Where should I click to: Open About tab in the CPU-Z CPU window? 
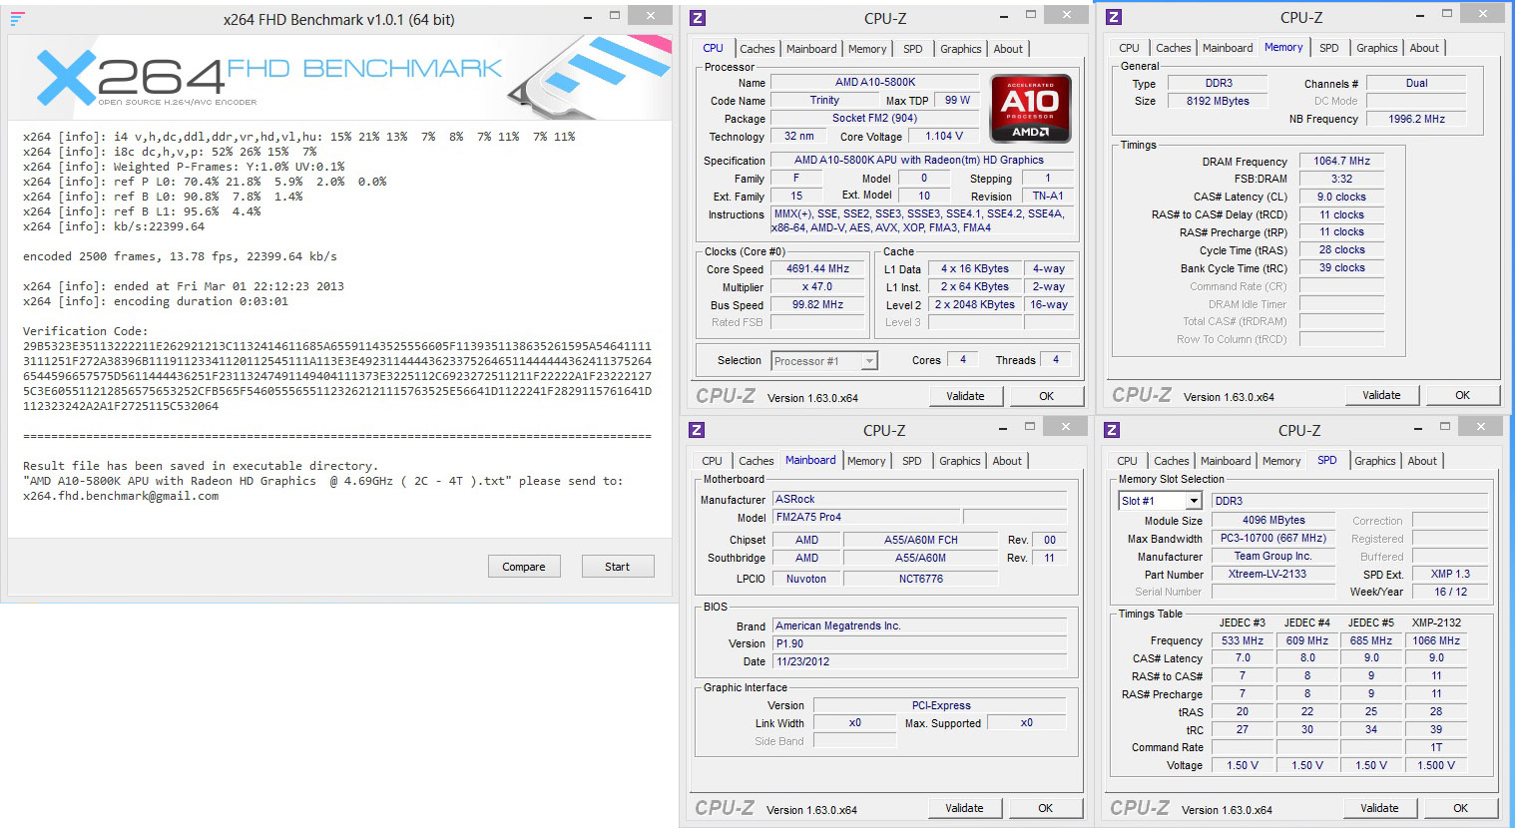click(1008, 49)
